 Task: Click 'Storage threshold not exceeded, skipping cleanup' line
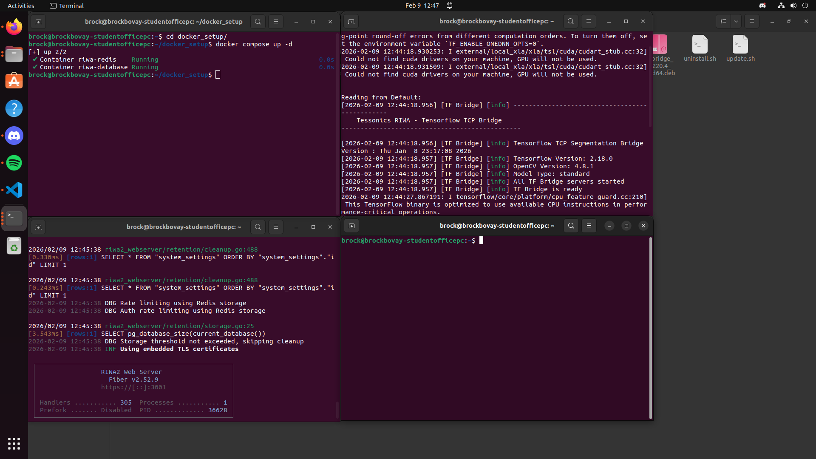click(212, 341)
